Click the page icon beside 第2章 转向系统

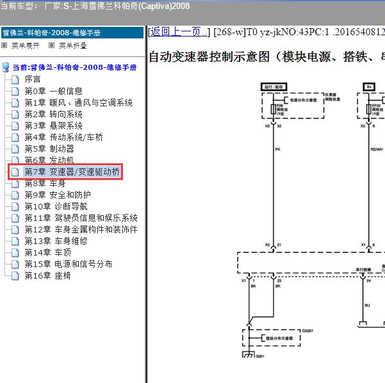(x=15, y=114)
